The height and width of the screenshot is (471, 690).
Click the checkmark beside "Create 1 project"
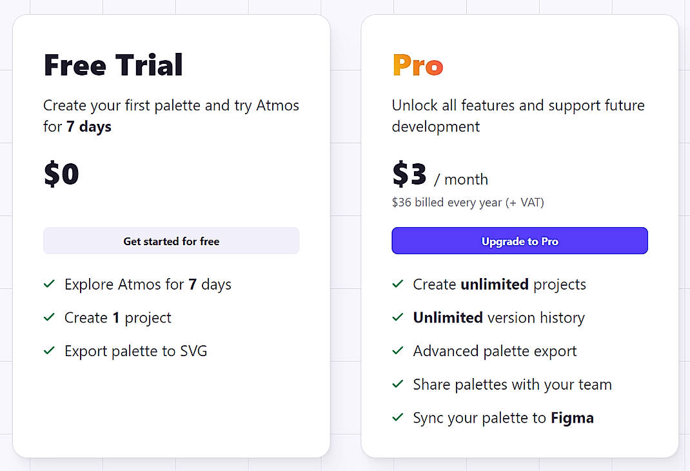click(50, 317)
